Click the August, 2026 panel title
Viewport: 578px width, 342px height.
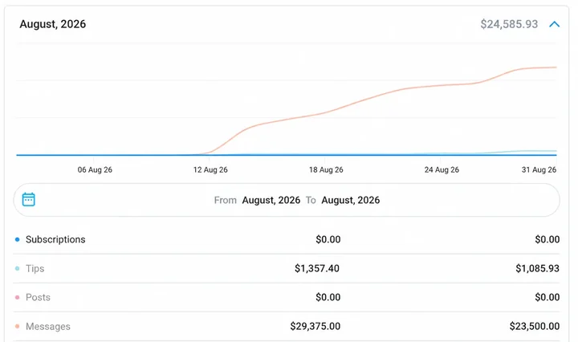pos(53,24)
